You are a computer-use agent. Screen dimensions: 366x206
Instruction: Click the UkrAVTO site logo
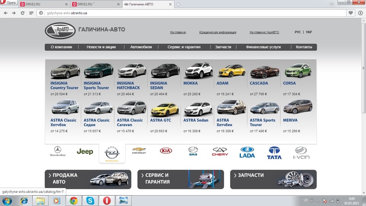click(x=60, y=31)
